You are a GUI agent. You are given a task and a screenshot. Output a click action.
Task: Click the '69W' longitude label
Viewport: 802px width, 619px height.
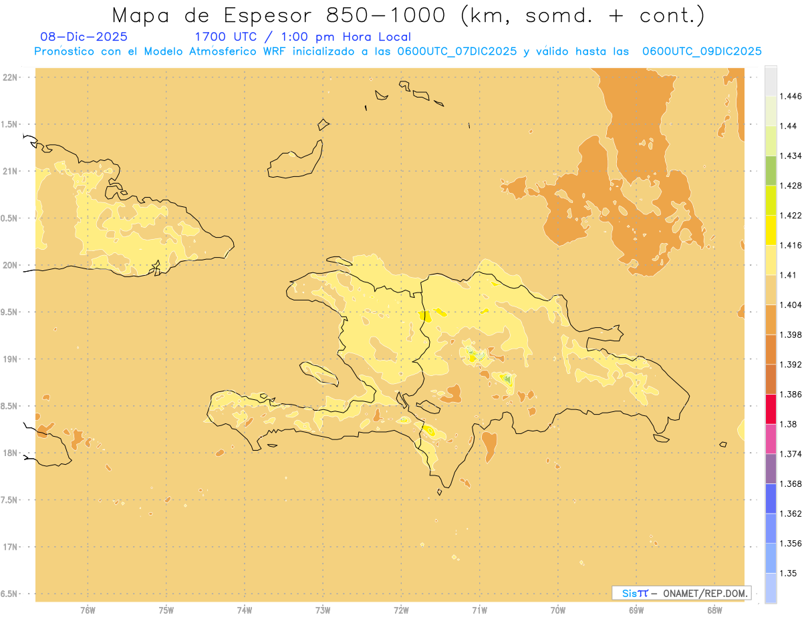[x=636, y=610]
